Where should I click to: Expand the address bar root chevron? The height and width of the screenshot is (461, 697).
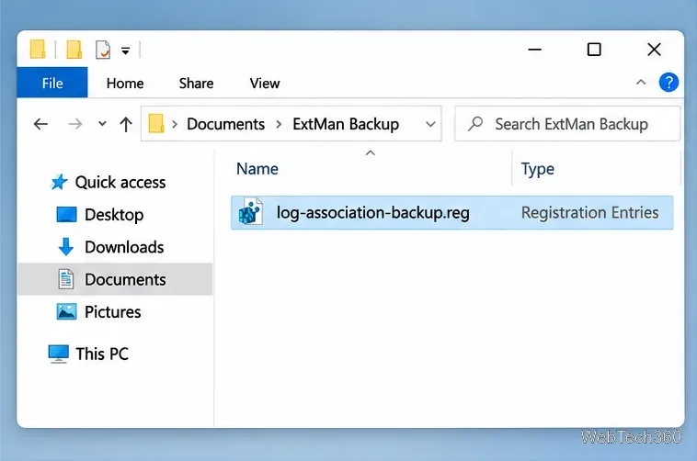point(175,124)
